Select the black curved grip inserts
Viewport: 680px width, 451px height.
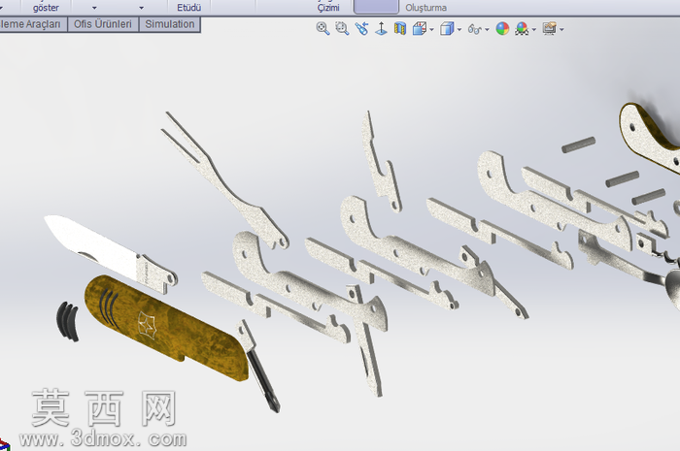point(68,321)
